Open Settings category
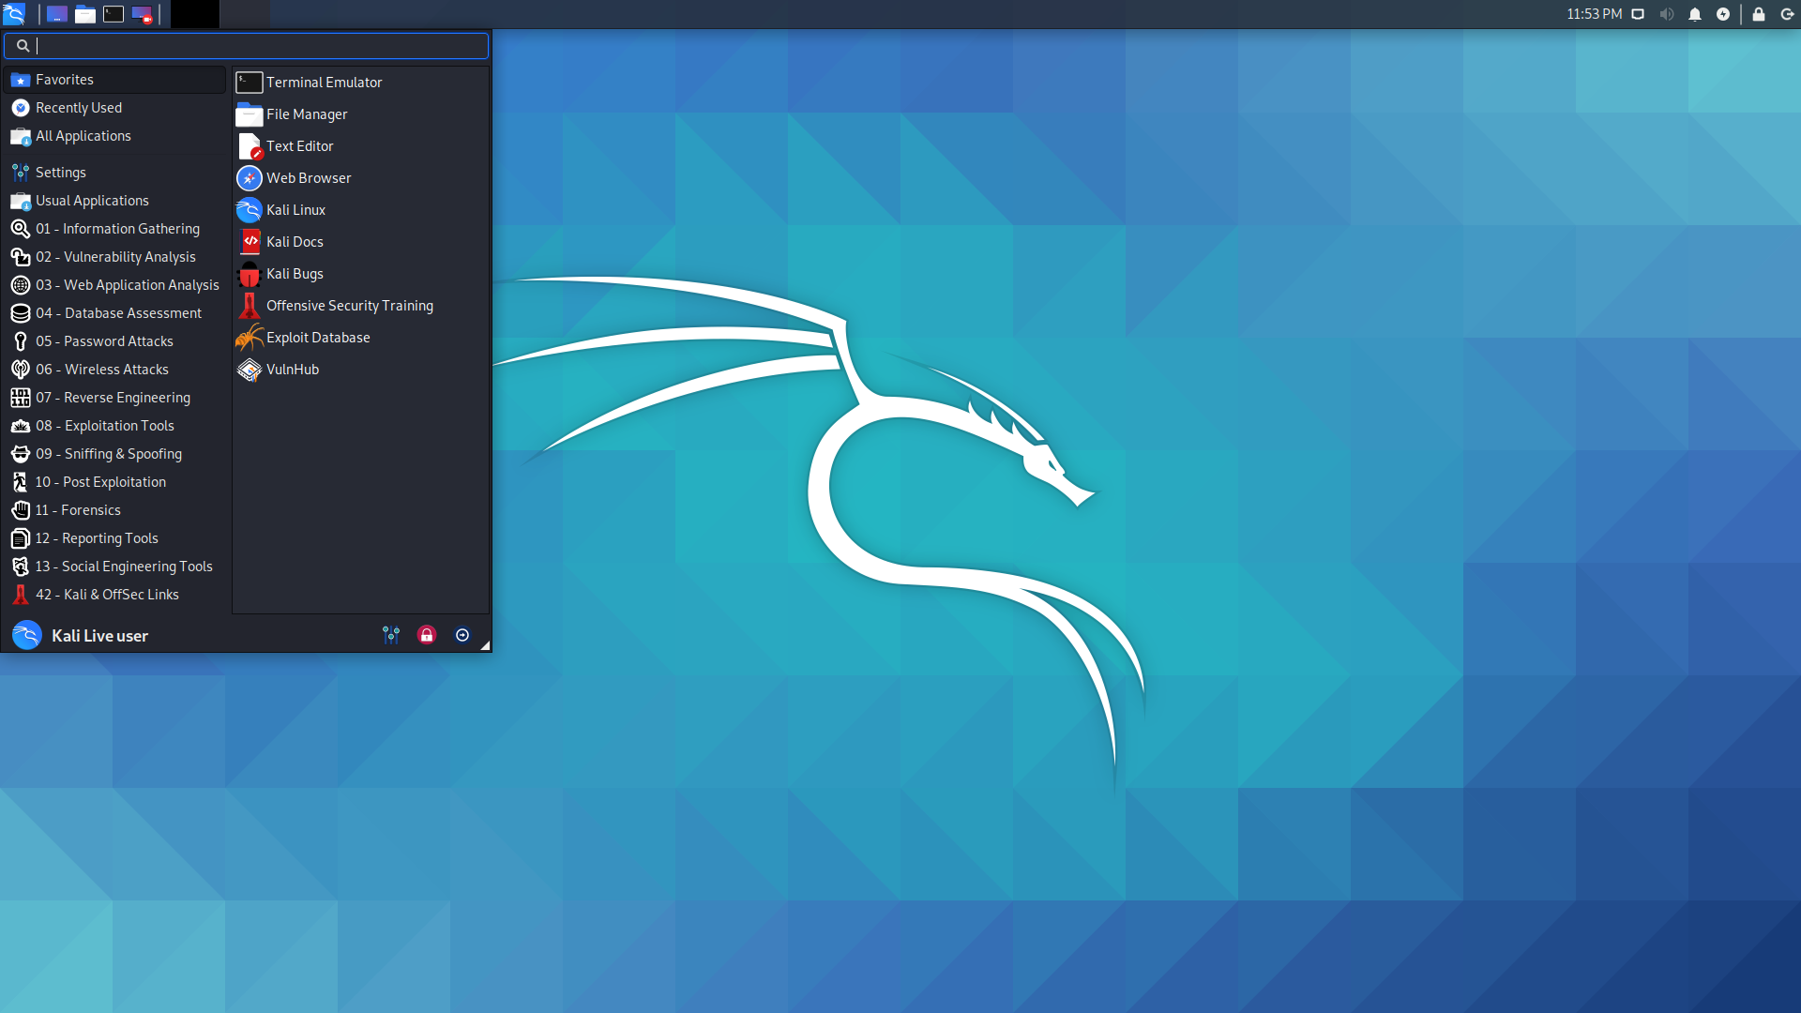1801x1013 pixels. pyautogui.click(x=116, y=173)
